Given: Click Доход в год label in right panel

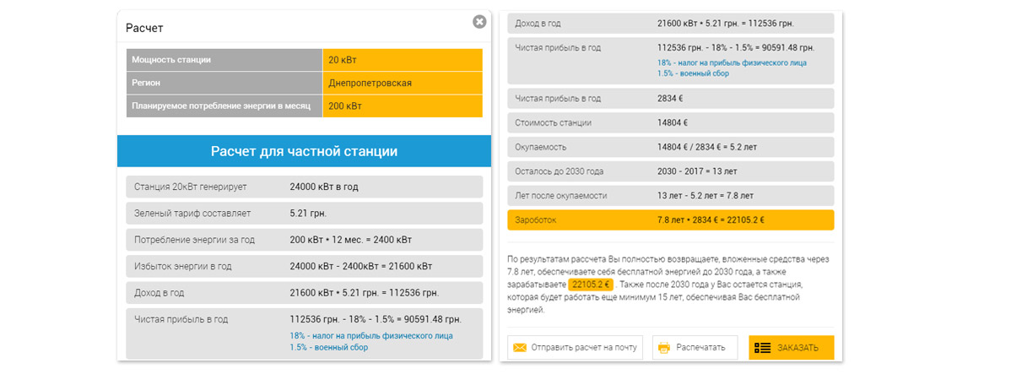Looking at the screenshot, I should [538, 23].
